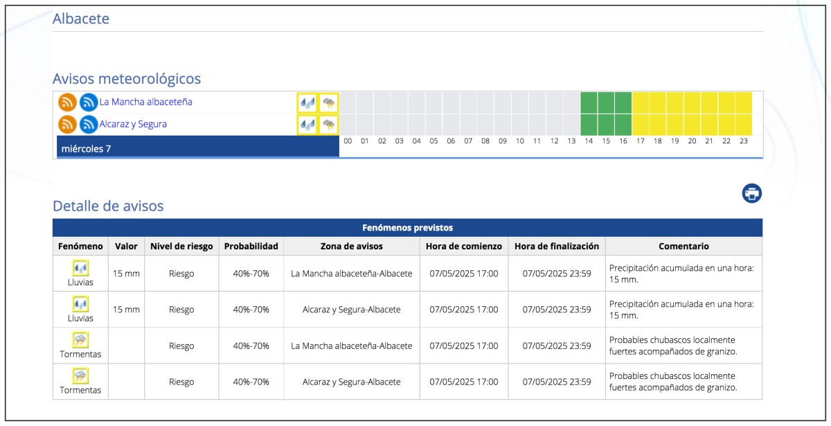Click hour label '14' under the timeline
831x426 pixels.
tap(589, 141)
